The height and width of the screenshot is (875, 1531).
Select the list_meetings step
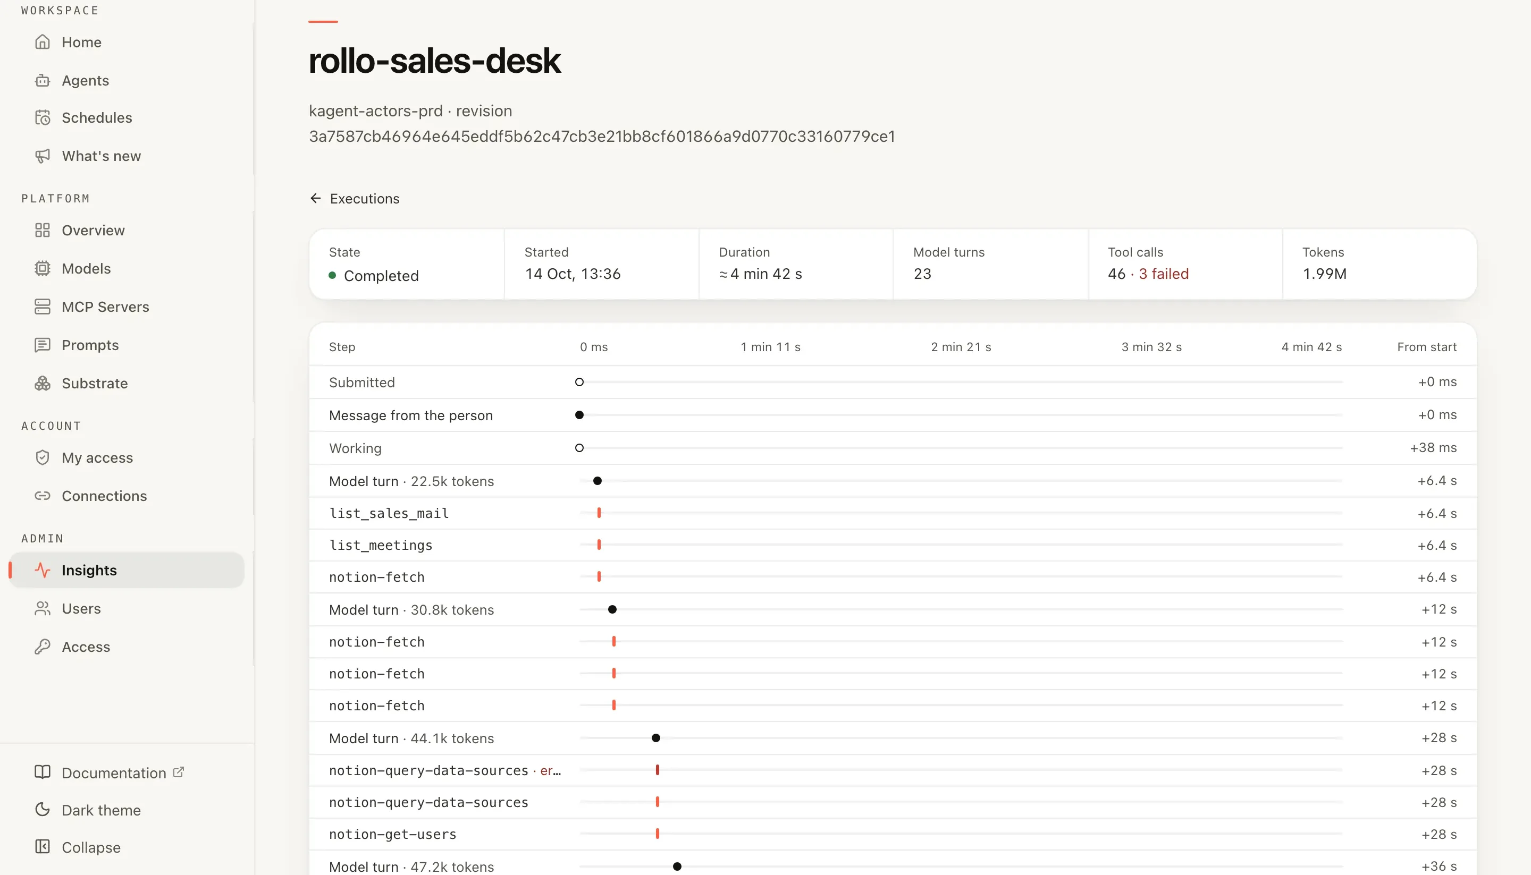click(893, 545)
